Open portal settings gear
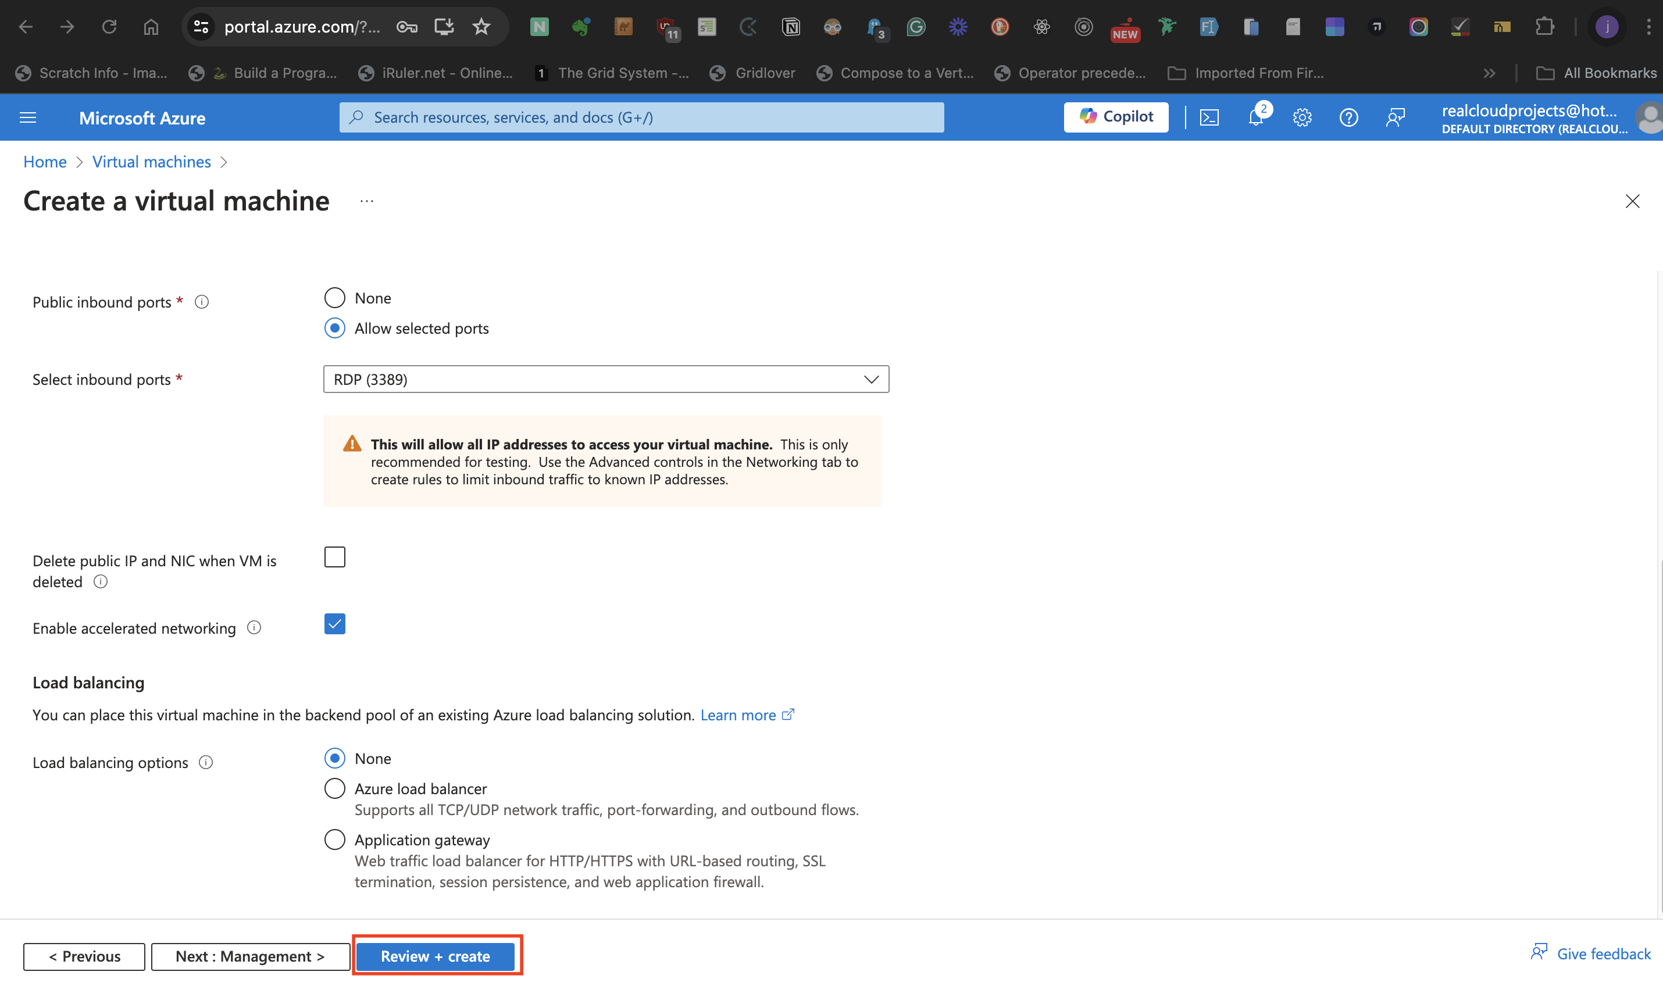1663x993 pixels. [x=1302, y=117]
